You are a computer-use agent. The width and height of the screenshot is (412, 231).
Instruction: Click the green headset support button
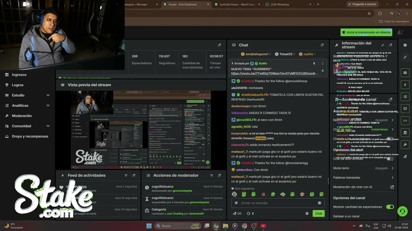[x=402, y=211]
